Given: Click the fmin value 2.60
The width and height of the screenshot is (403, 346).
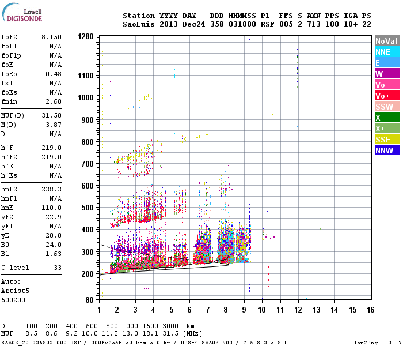Looking at the screenshot, I should pyautogui.click(x=54, y=101).
